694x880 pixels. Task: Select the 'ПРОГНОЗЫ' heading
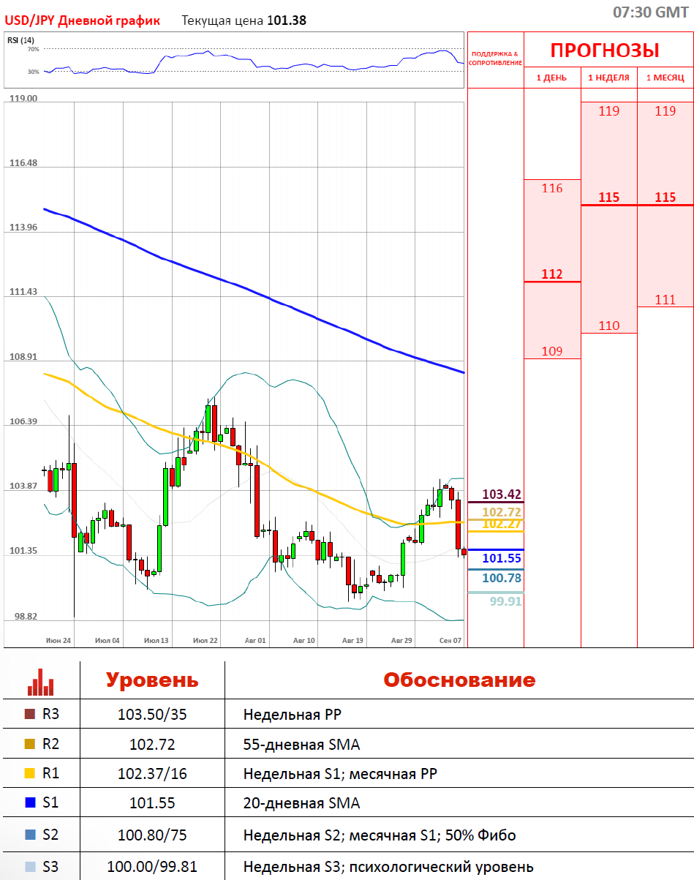click(x=605, y=50)
